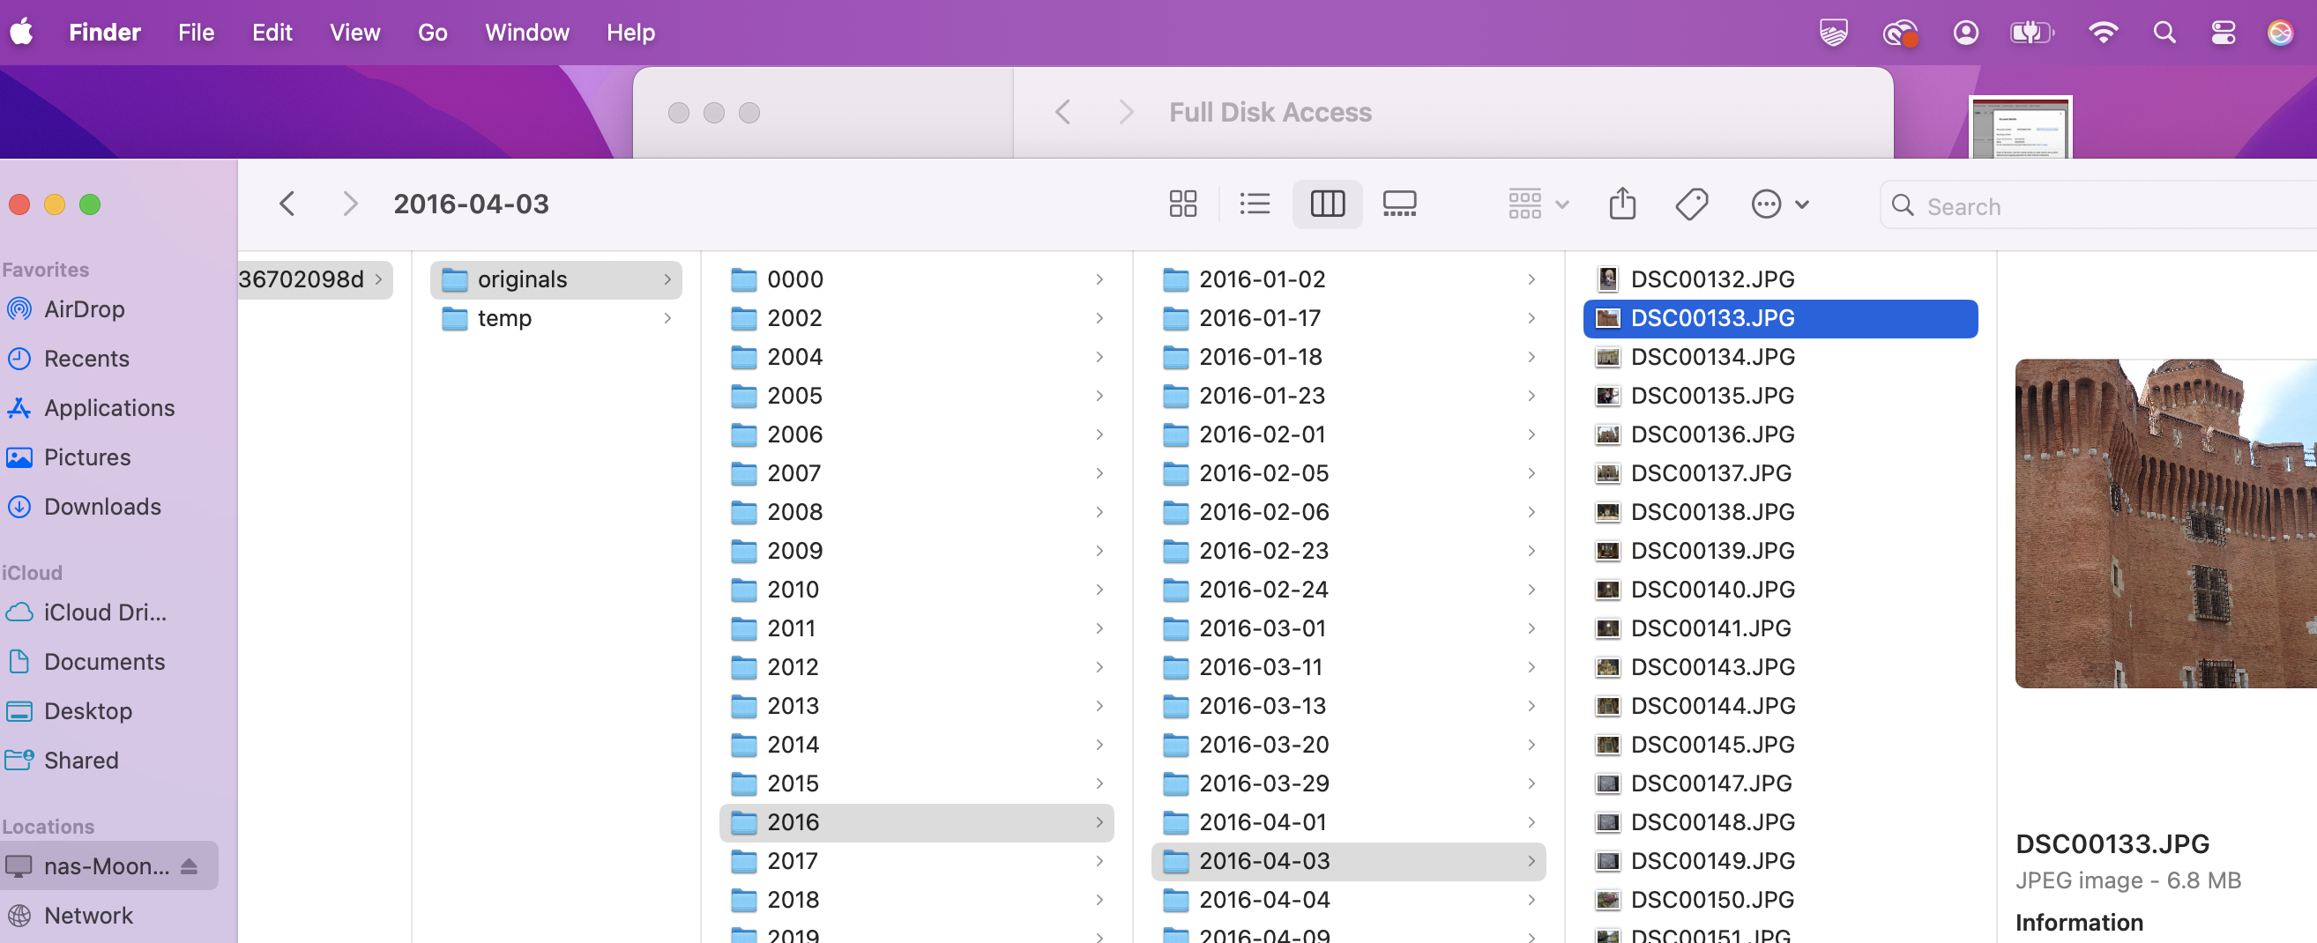Open the Go menu
Image resolution: width=2317 pixels, height=943 pixels.
tap(433, 33)
